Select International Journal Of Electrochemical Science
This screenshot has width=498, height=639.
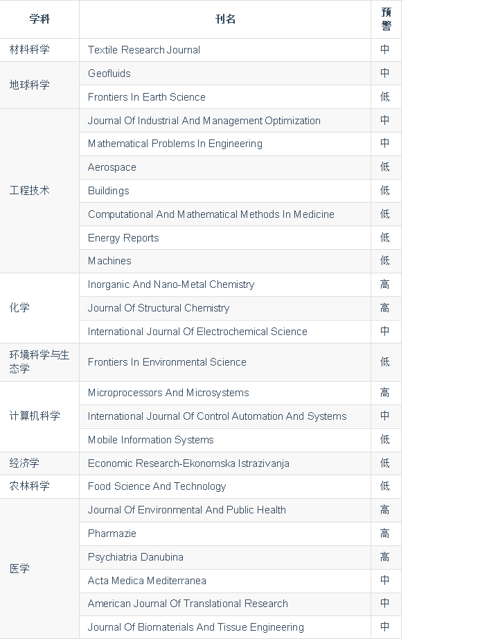point(197,332)
